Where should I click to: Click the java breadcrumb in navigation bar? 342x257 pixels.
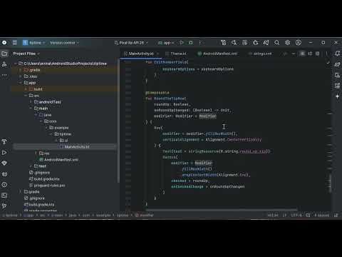(73, 215)
